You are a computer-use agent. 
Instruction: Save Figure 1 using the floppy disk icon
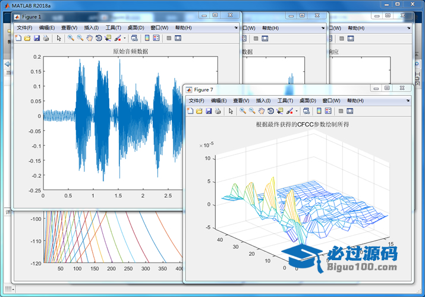pos(37,38)
